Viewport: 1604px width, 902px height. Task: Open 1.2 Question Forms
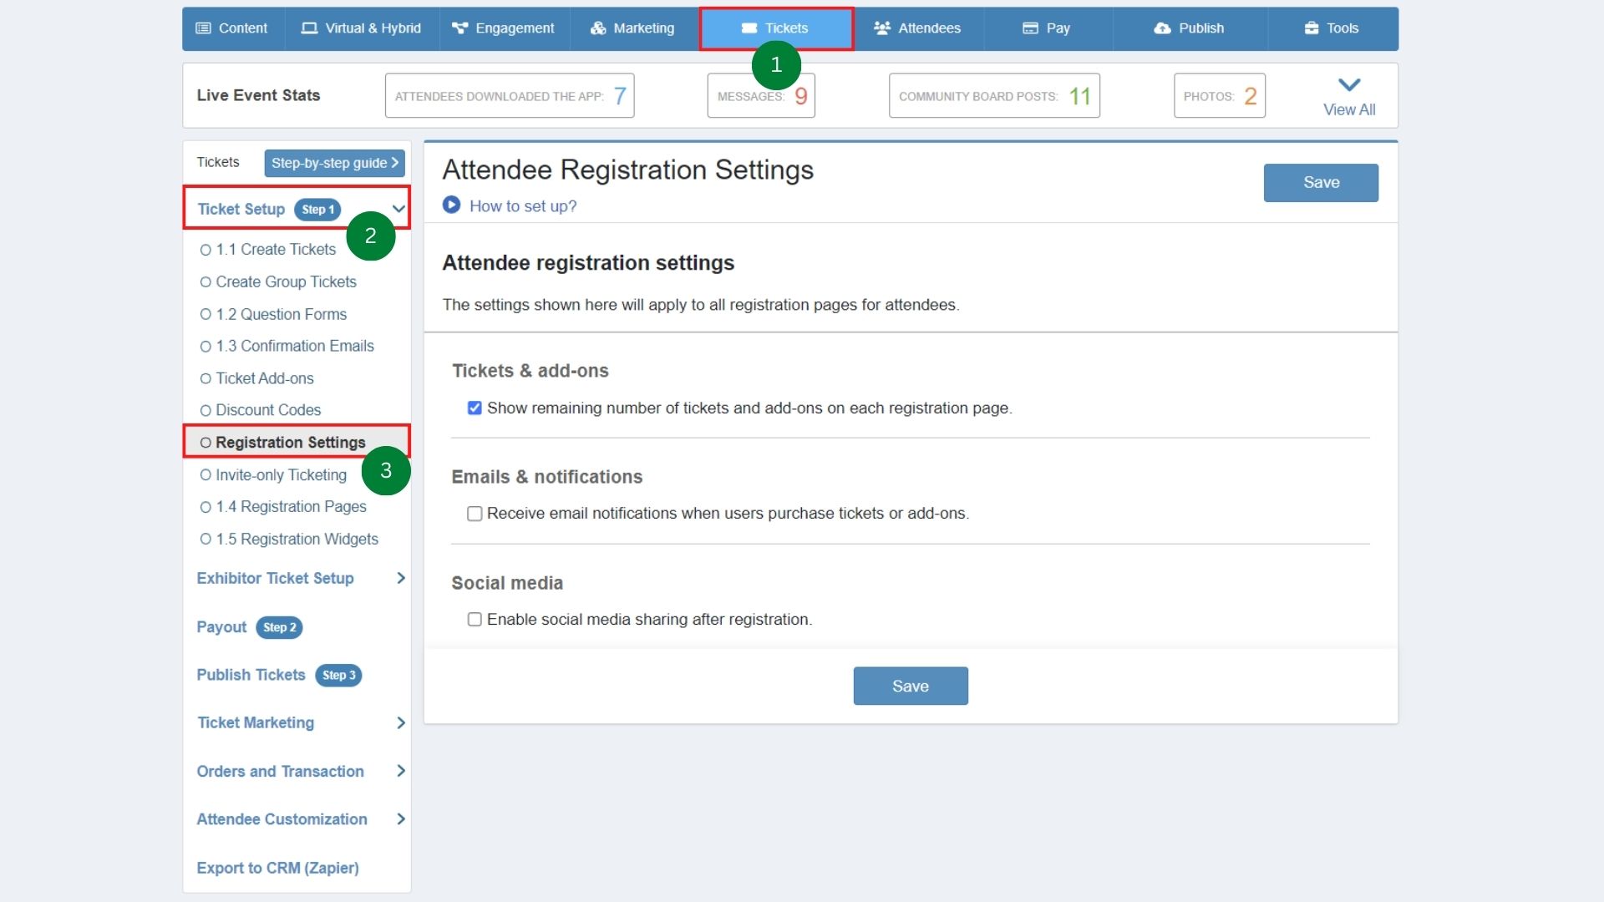[282, 315]
